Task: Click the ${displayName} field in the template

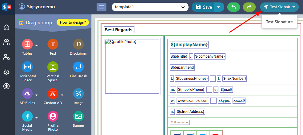Action: click(x=189, y=45)
